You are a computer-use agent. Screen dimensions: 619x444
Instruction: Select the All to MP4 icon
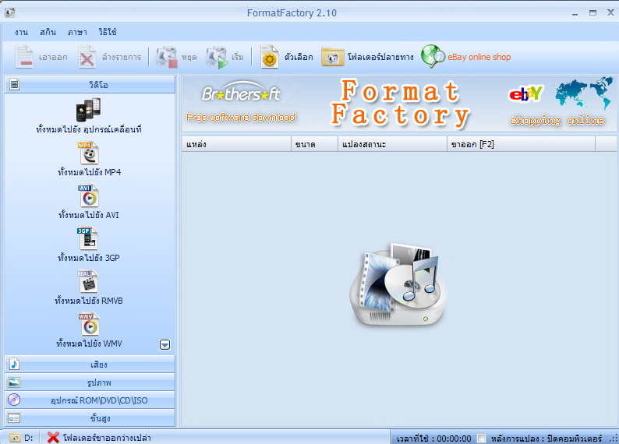[88, 153]
